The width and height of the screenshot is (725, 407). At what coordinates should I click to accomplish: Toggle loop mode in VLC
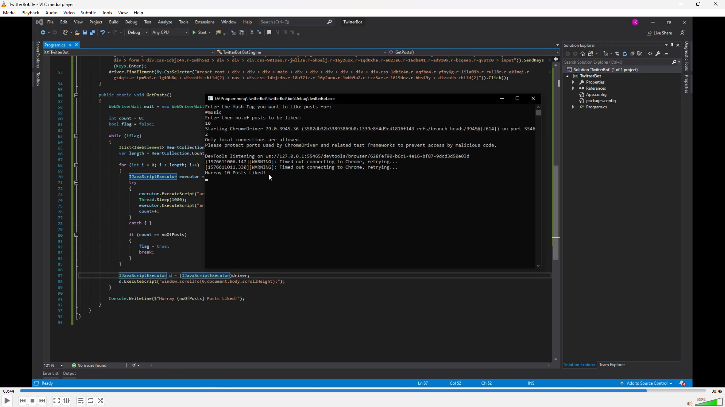point(91,401)
